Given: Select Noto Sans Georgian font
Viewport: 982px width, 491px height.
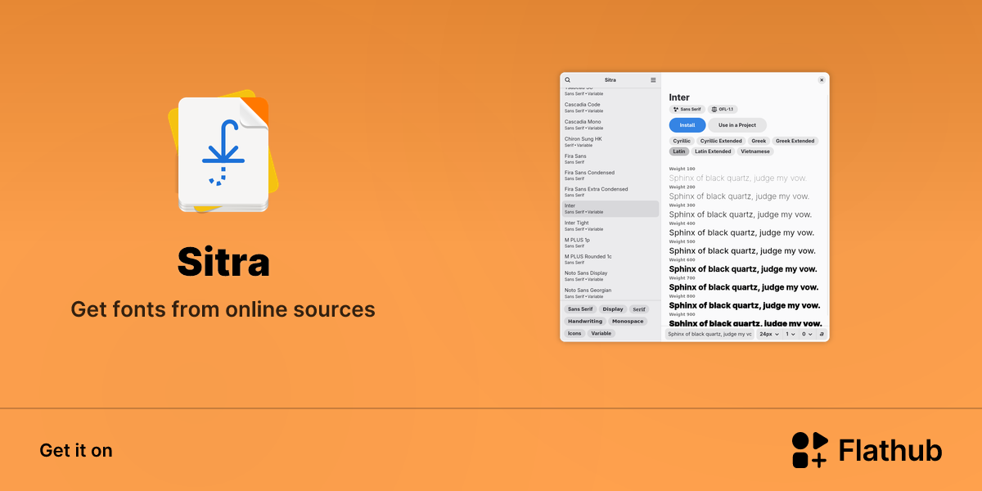Looking at the screenshot, I should (x=610, y=293).
